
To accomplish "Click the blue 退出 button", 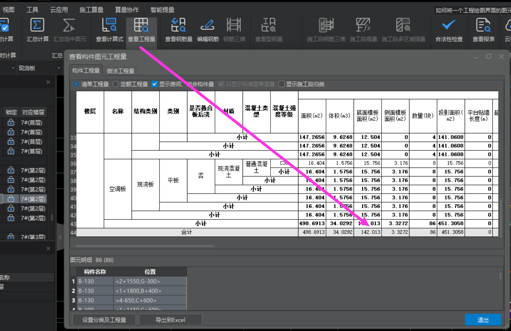I will (x=483, y=320).
